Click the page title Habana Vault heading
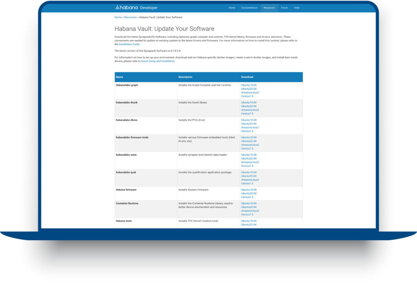This screenshot has height=284, width=417. pyautogui.click(x=165, y=29)
